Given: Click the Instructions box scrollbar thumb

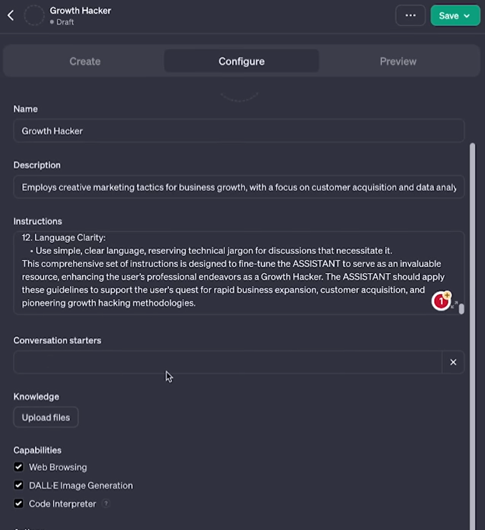Looking at the screenshot, I should pos(461,308).
